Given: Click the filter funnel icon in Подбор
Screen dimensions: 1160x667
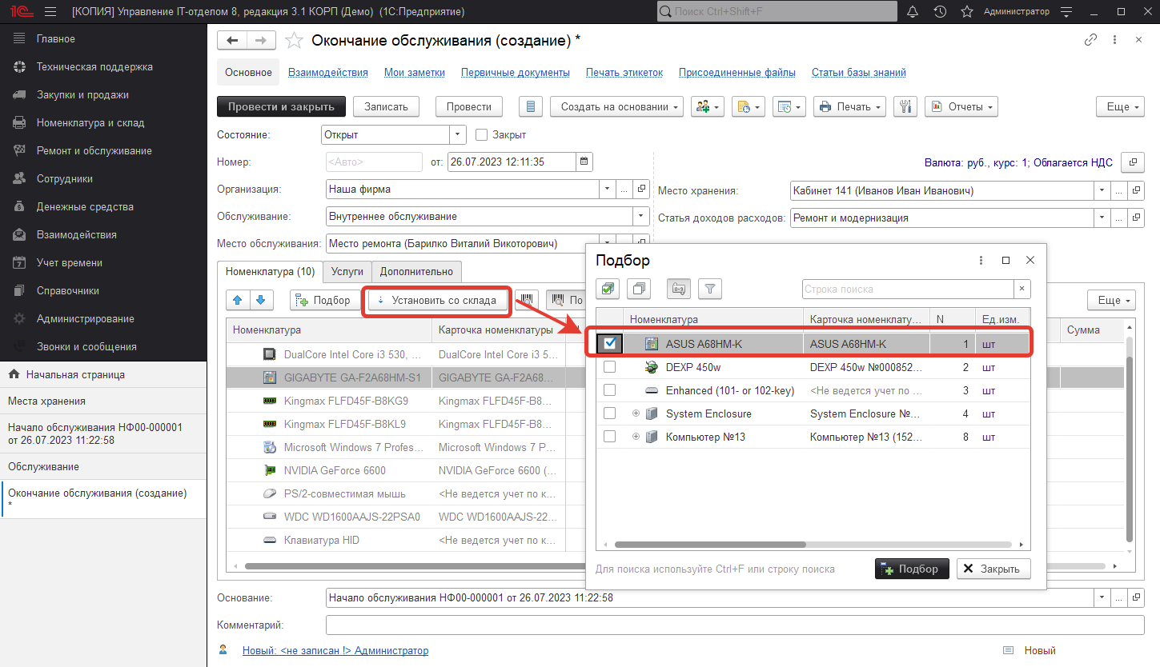Looking at the screenshot, I should pyautogui.click(x=710, y=289).
